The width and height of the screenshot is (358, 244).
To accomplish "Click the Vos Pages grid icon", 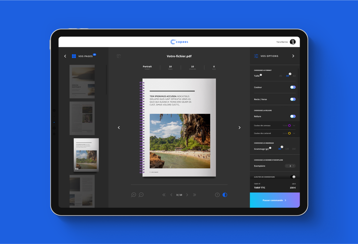I will tap(74, 56).
